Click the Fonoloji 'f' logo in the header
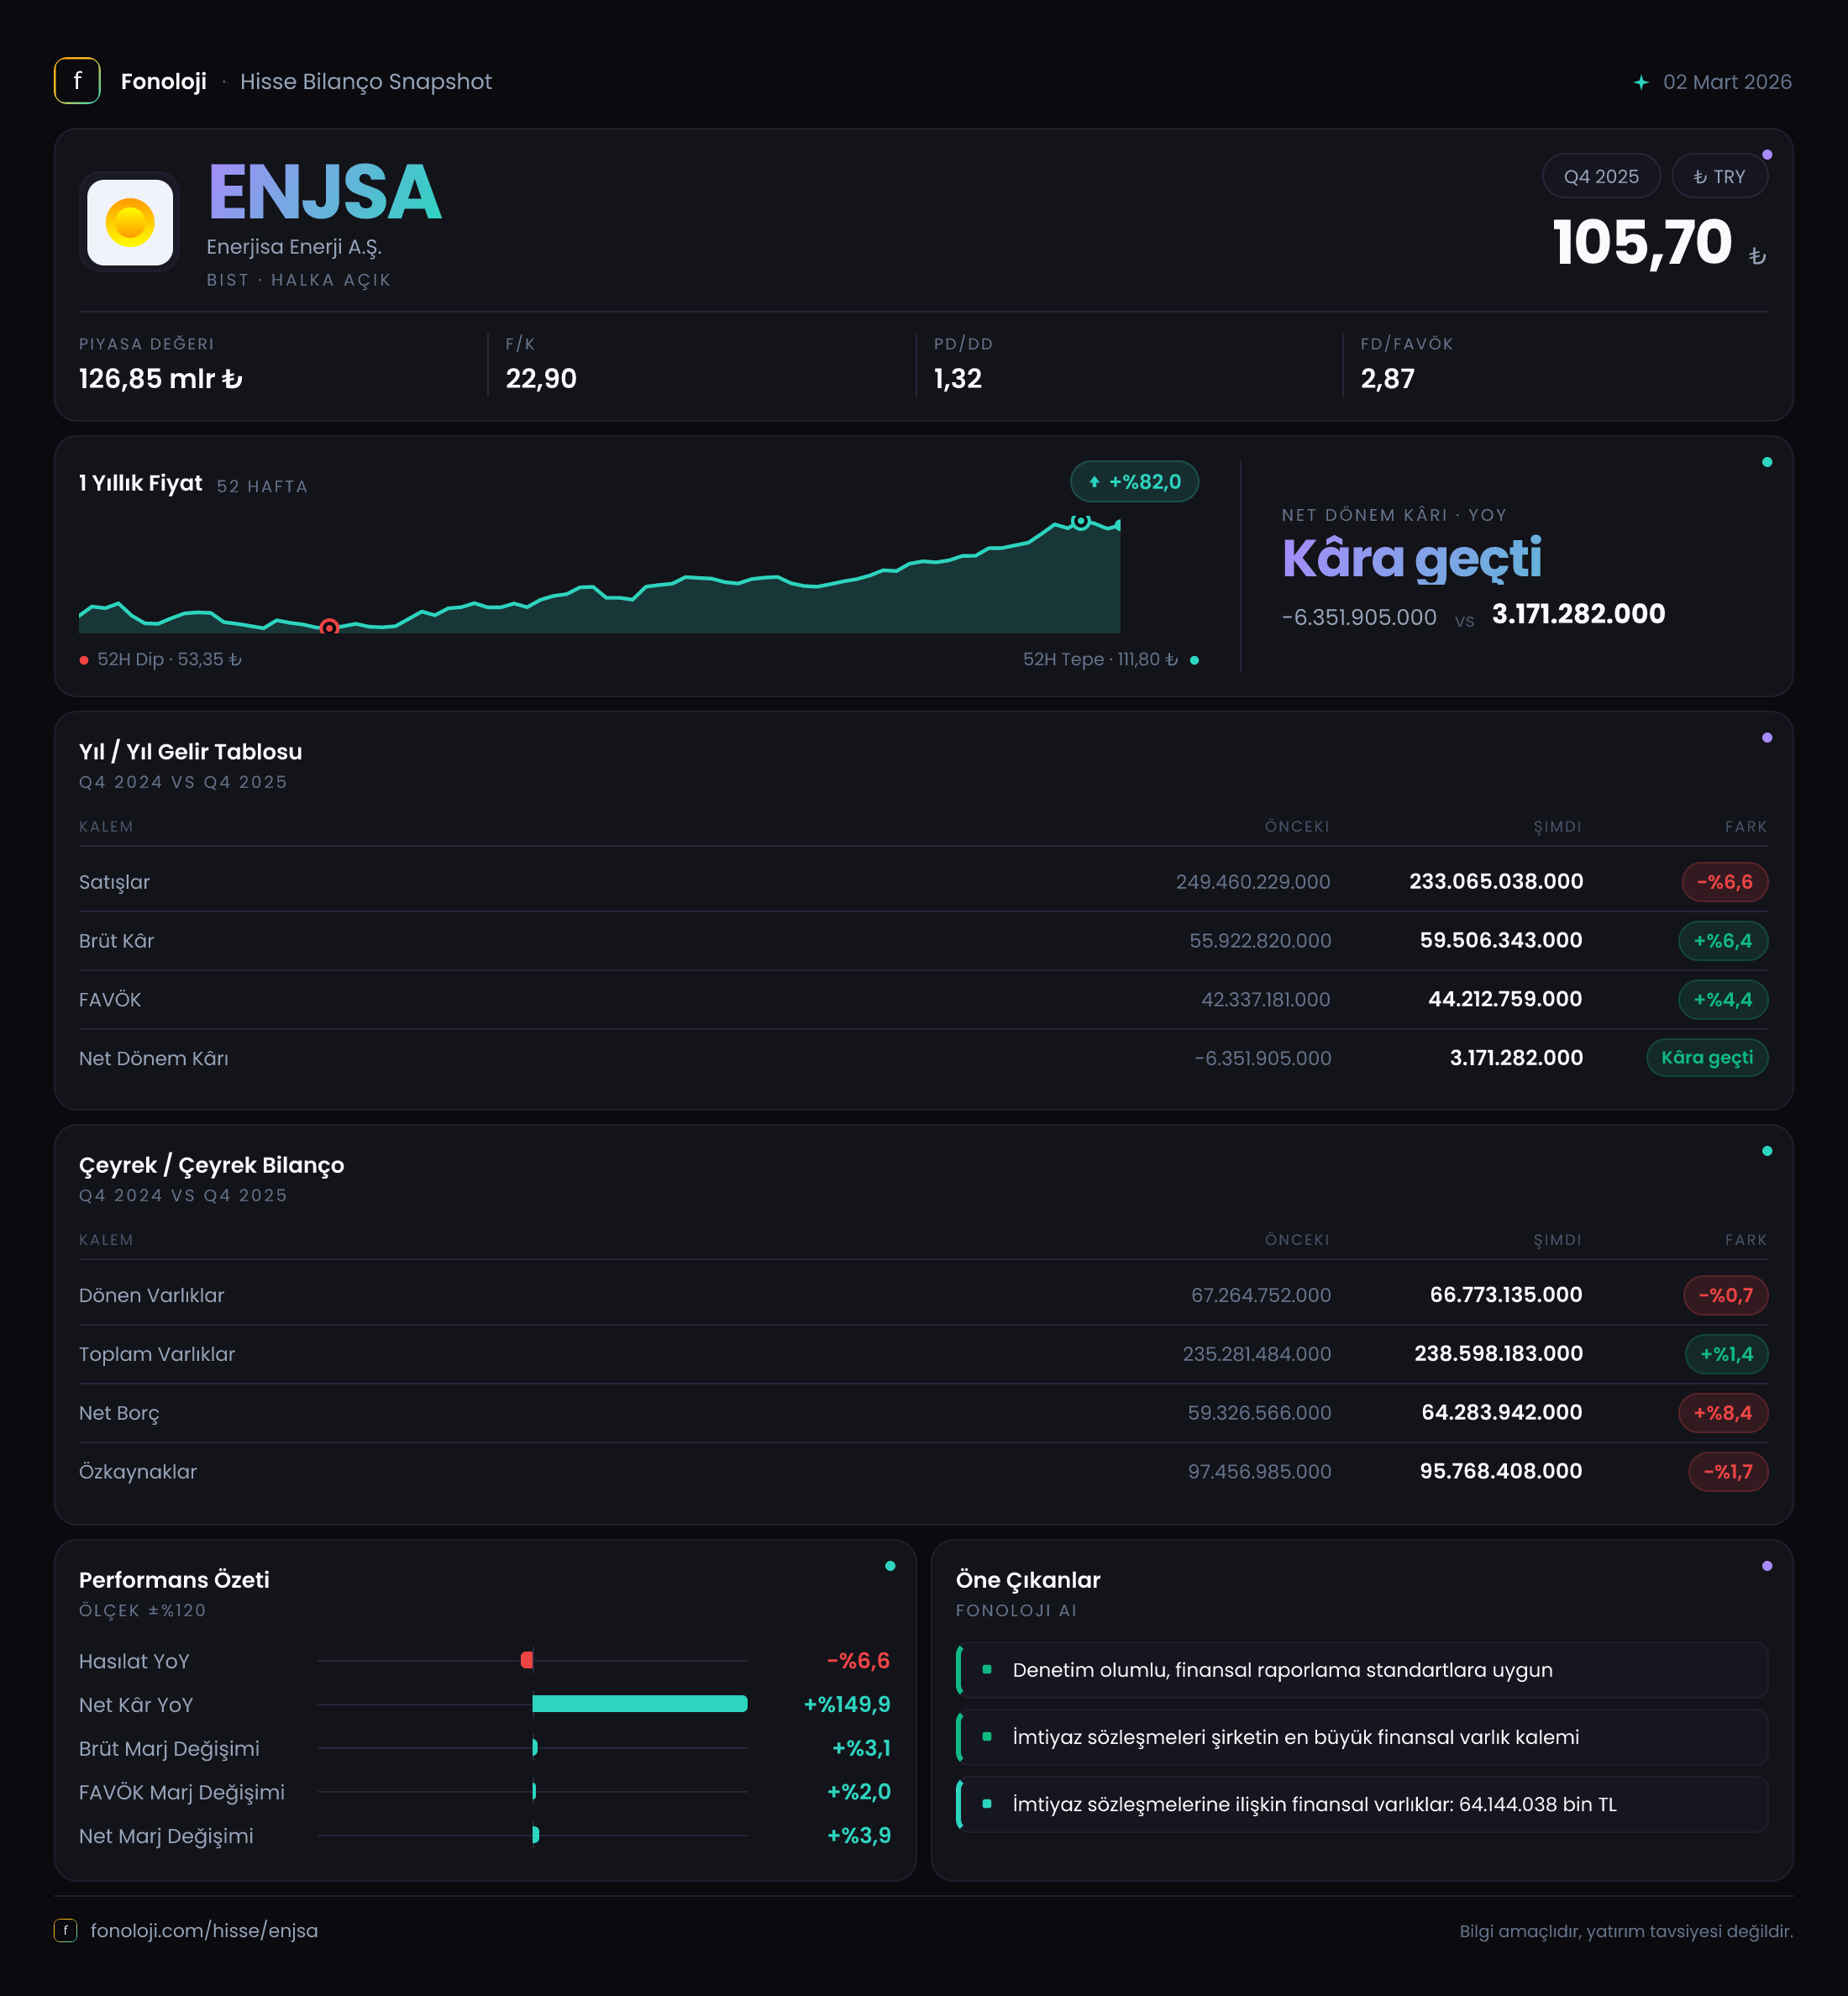 [x=77, y=81]
